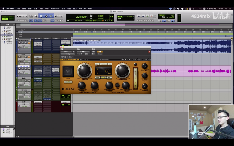The image size is (234, 146).
Task: Select the Scrubber speaker tool
Action: pyautogui.click(x=57, y=16)
